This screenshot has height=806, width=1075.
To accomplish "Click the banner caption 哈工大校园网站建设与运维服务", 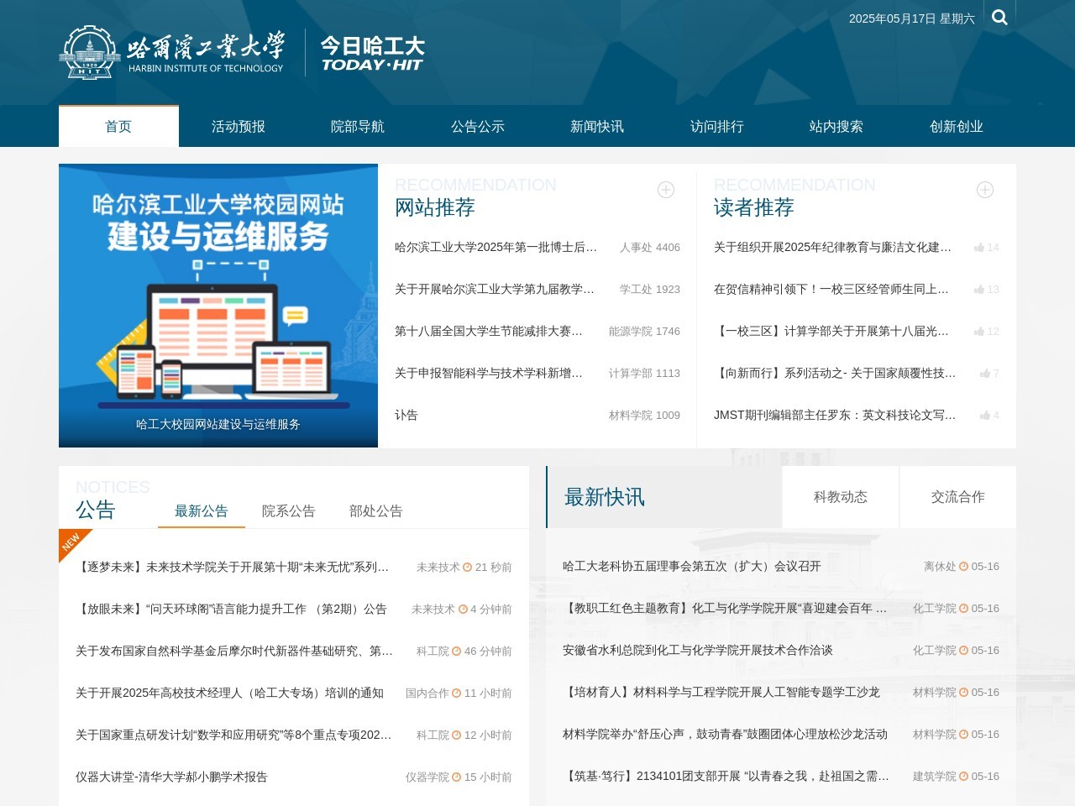I will (218, 425).
